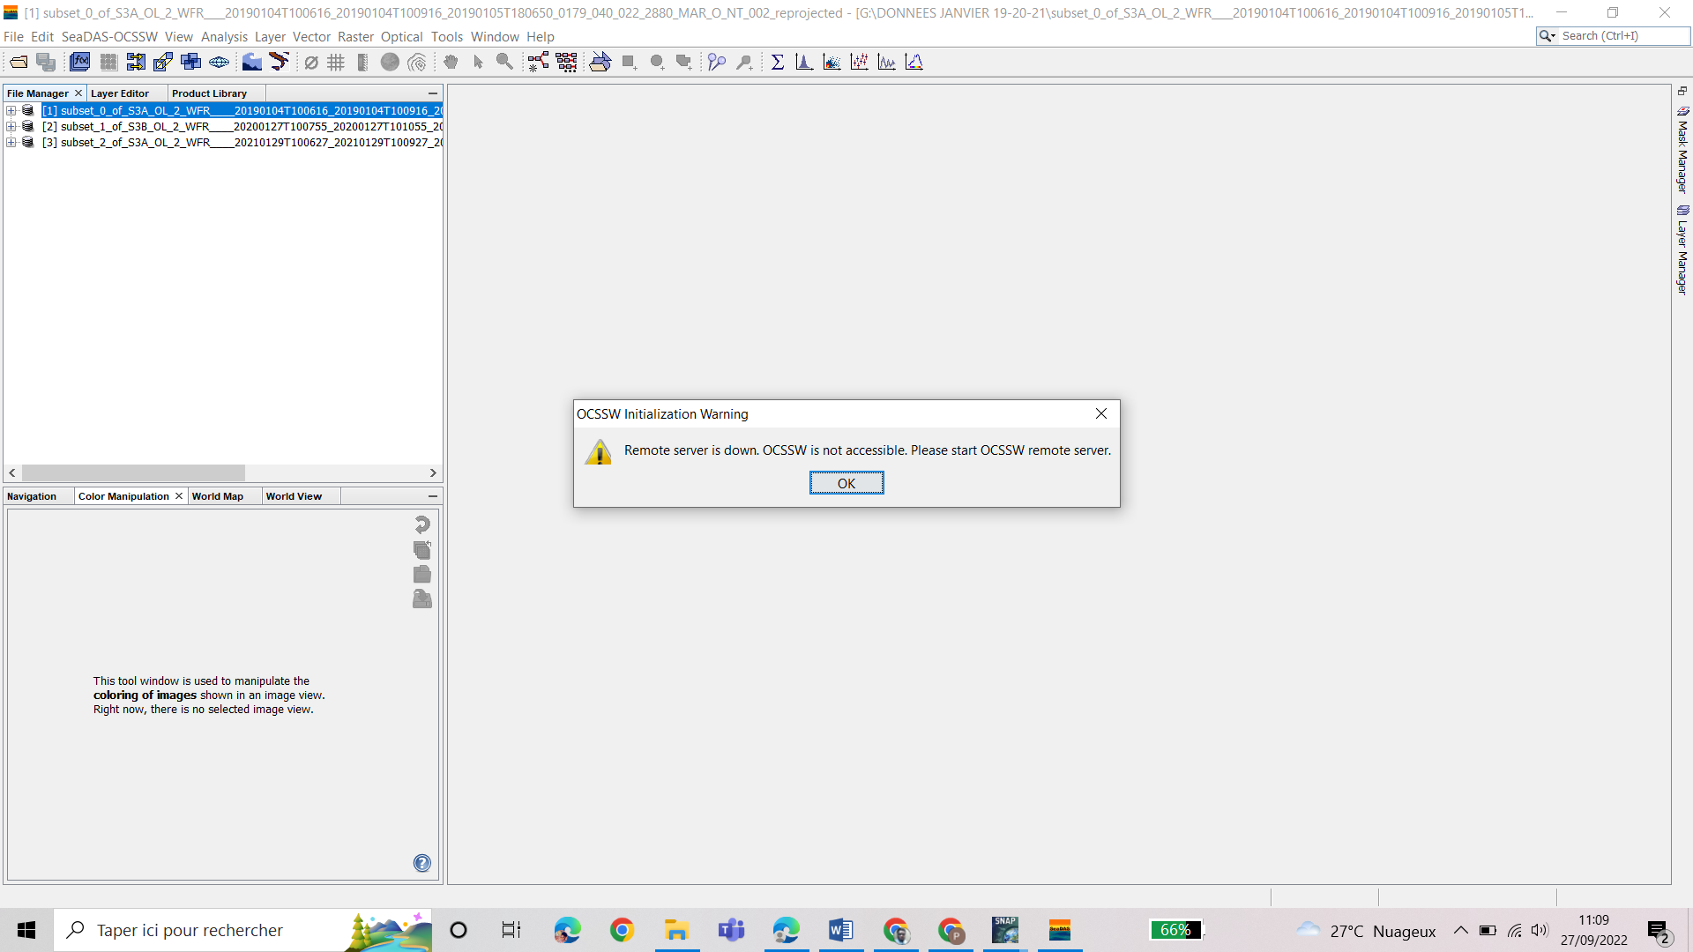Expand subset_0_of_S3A tree item
The height and width of the screenshot is (952, 1693).
point(10,109)
